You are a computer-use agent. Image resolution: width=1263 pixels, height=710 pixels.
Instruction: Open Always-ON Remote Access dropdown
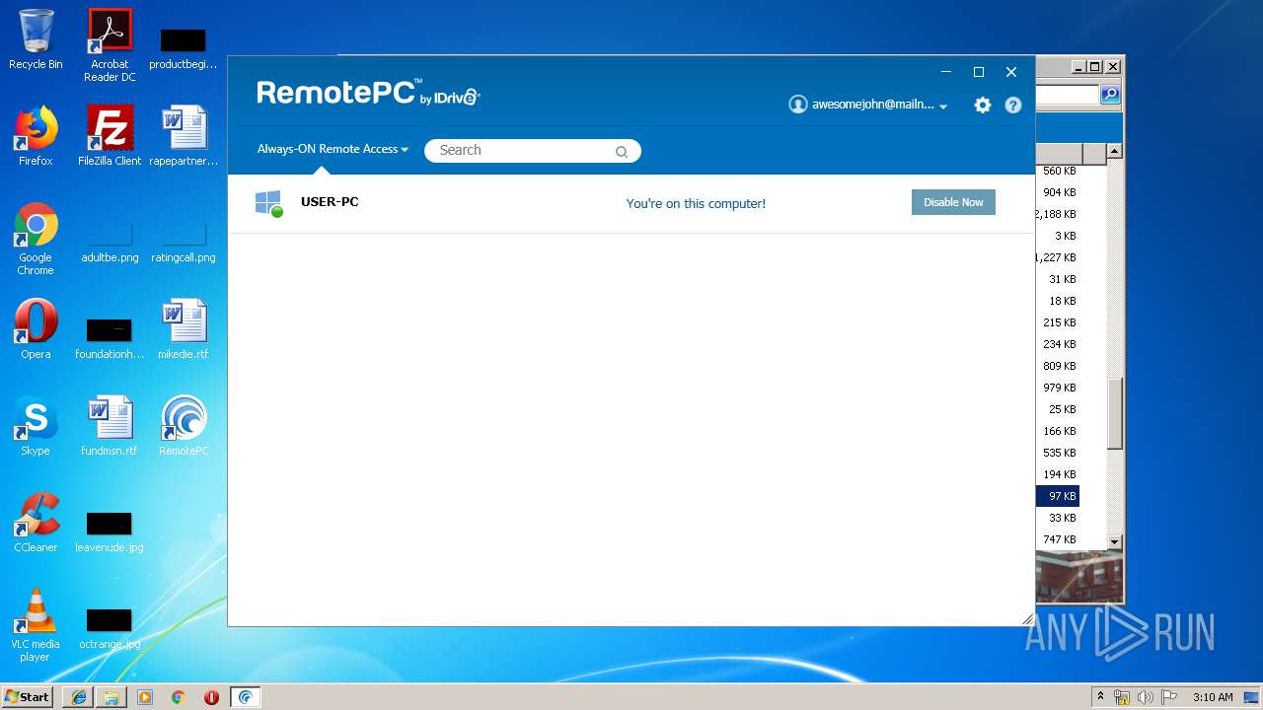point(333,149)
